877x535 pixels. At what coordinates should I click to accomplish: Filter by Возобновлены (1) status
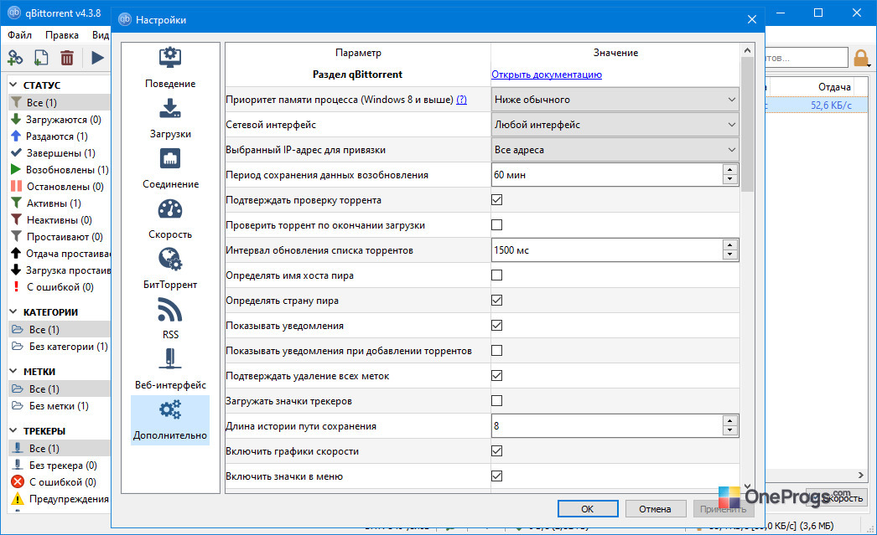pos(60,170)
